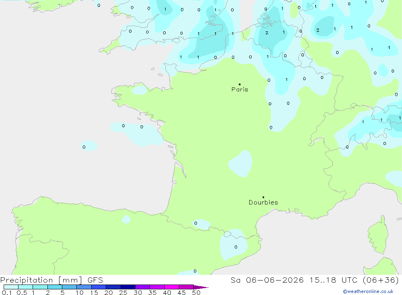This screenshot has height=295, width=402.
Task: Click the 15 legend scale label
Action: pos(94,293)
